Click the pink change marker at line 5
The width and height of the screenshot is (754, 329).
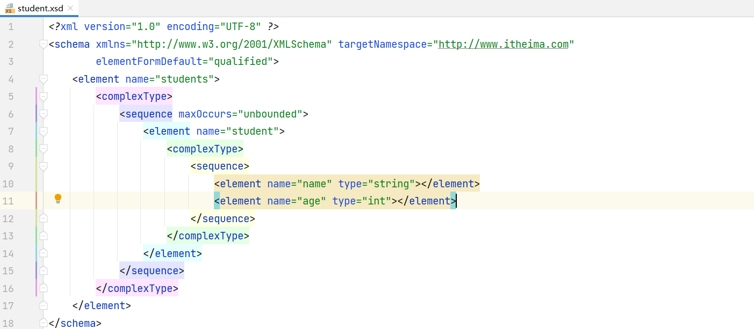(36, 97)
